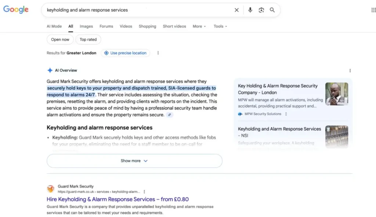Viewport: 376px width, 217px height.
Task: Open the Google apps grid icon
Action: pos(373,10)
